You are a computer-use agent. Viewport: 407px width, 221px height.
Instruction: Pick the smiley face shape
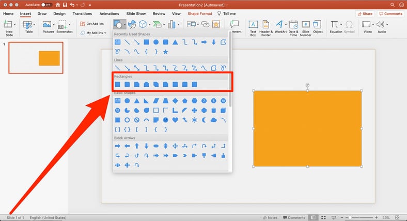point(166,120)
